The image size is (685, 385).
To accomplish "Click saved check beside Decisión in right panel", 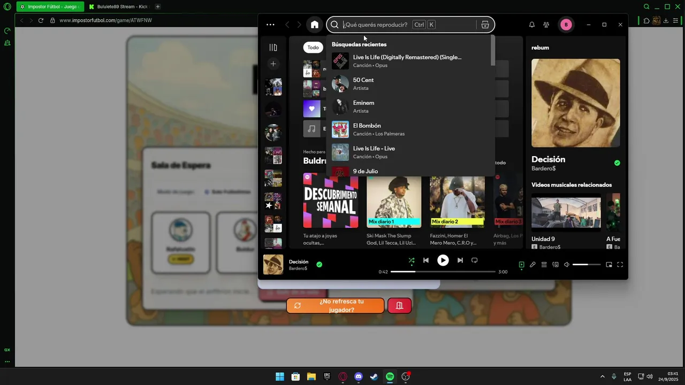I will point(617,163).
